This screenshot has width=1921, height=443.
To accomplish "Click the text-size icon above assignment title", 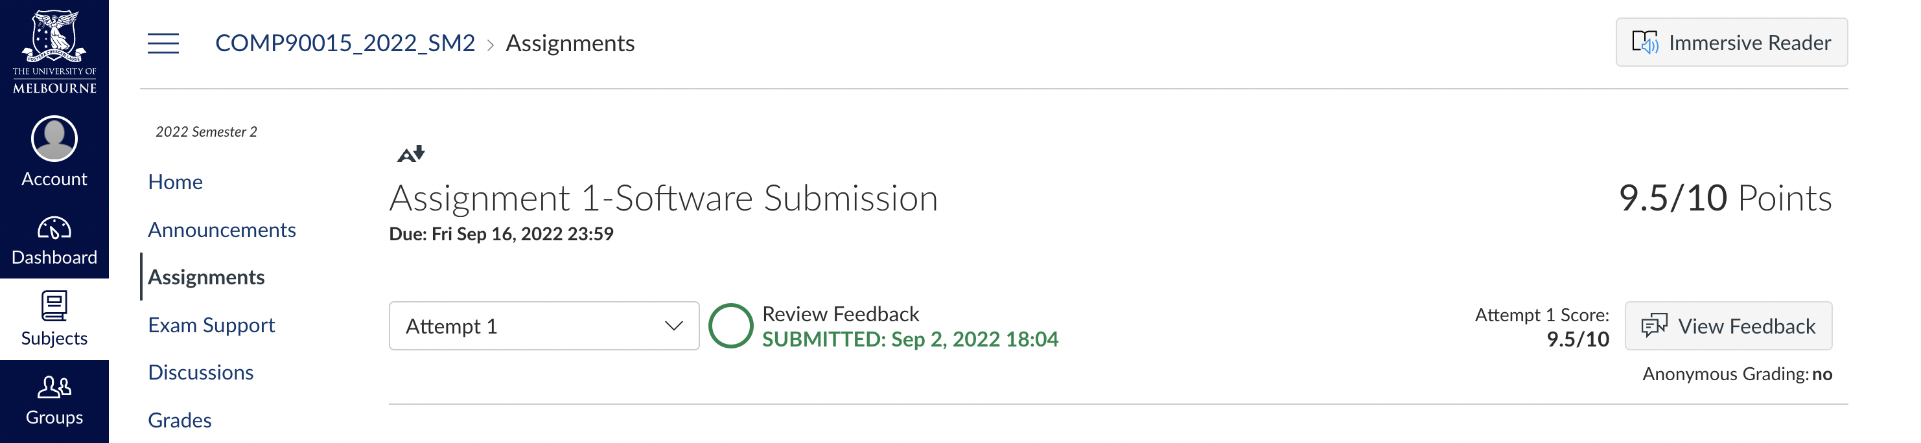I will point(411,153).
